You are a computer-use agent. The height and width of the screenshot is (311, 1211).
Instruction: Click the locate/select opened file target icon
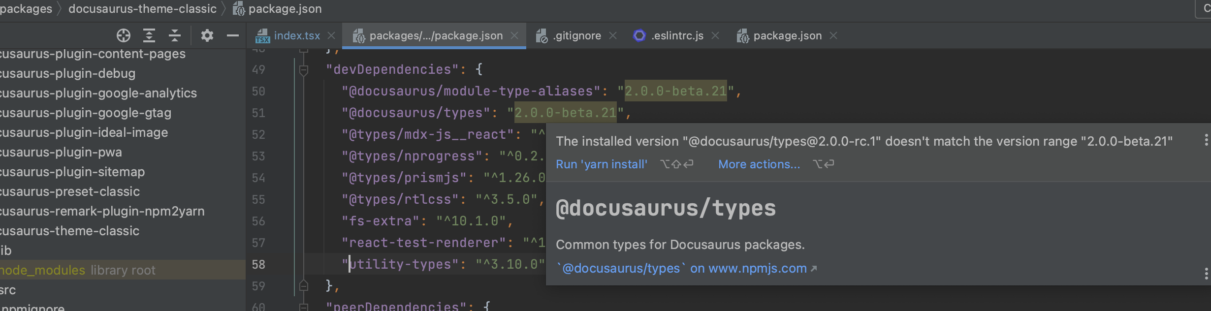pos(124,35)
